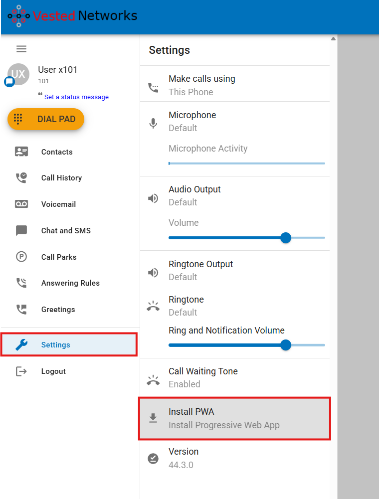This screenshot has height=499, width=379.
Task: Click the Contacts card icon
Action: pyautogui.click(x=21, y=152)
